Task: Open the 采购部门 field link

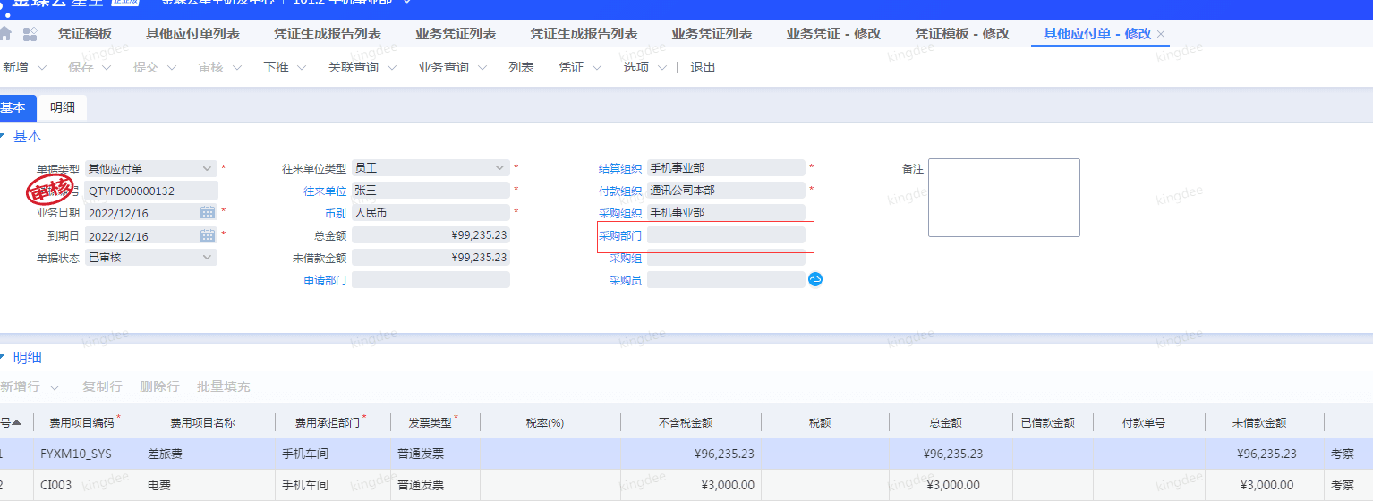Action: 619,235
